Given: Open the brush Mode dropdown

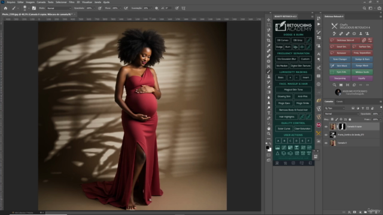Looking at the screenshot, I should 59,8.
